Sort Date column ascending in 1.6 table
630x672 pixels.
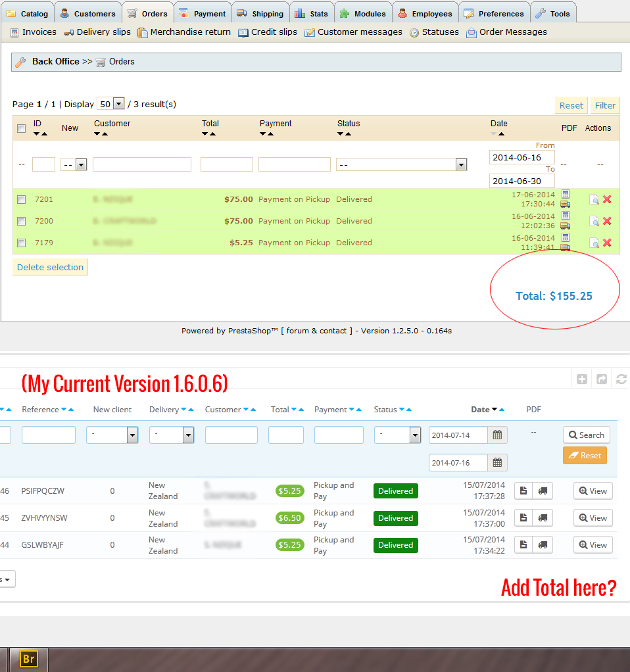[502, 410]
